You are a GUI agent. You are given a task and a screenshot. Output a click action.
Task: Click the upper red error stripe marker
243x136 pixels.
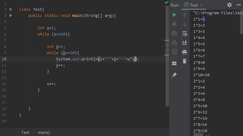pos(166,40)
